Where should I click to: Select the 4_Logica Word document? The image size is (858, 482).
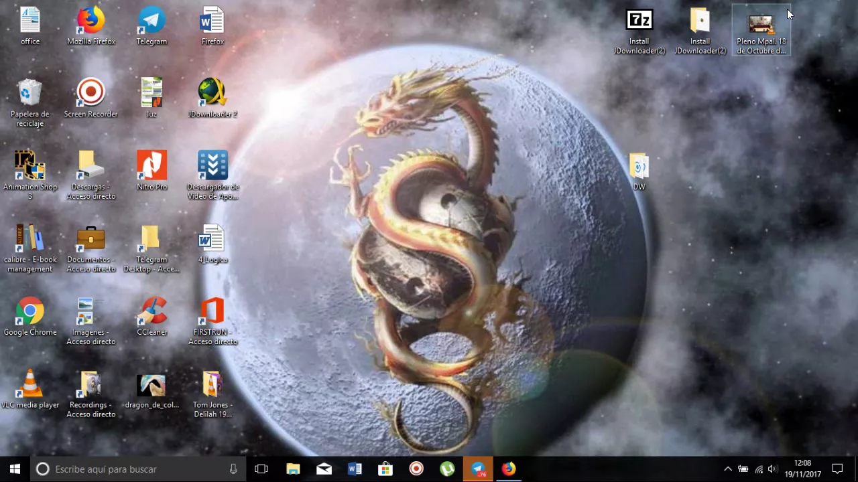tap(212, 244)
